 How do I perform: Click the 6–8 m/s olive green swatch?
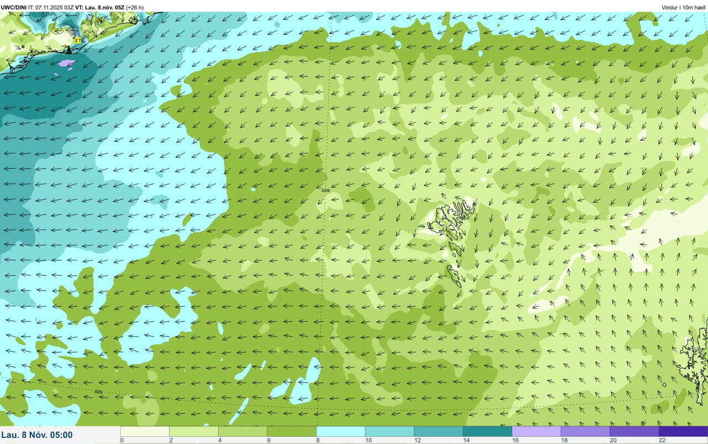point(291,431)
